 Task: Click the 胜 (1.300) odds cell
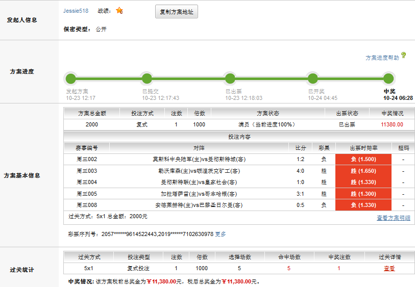(x=363, y=194)
